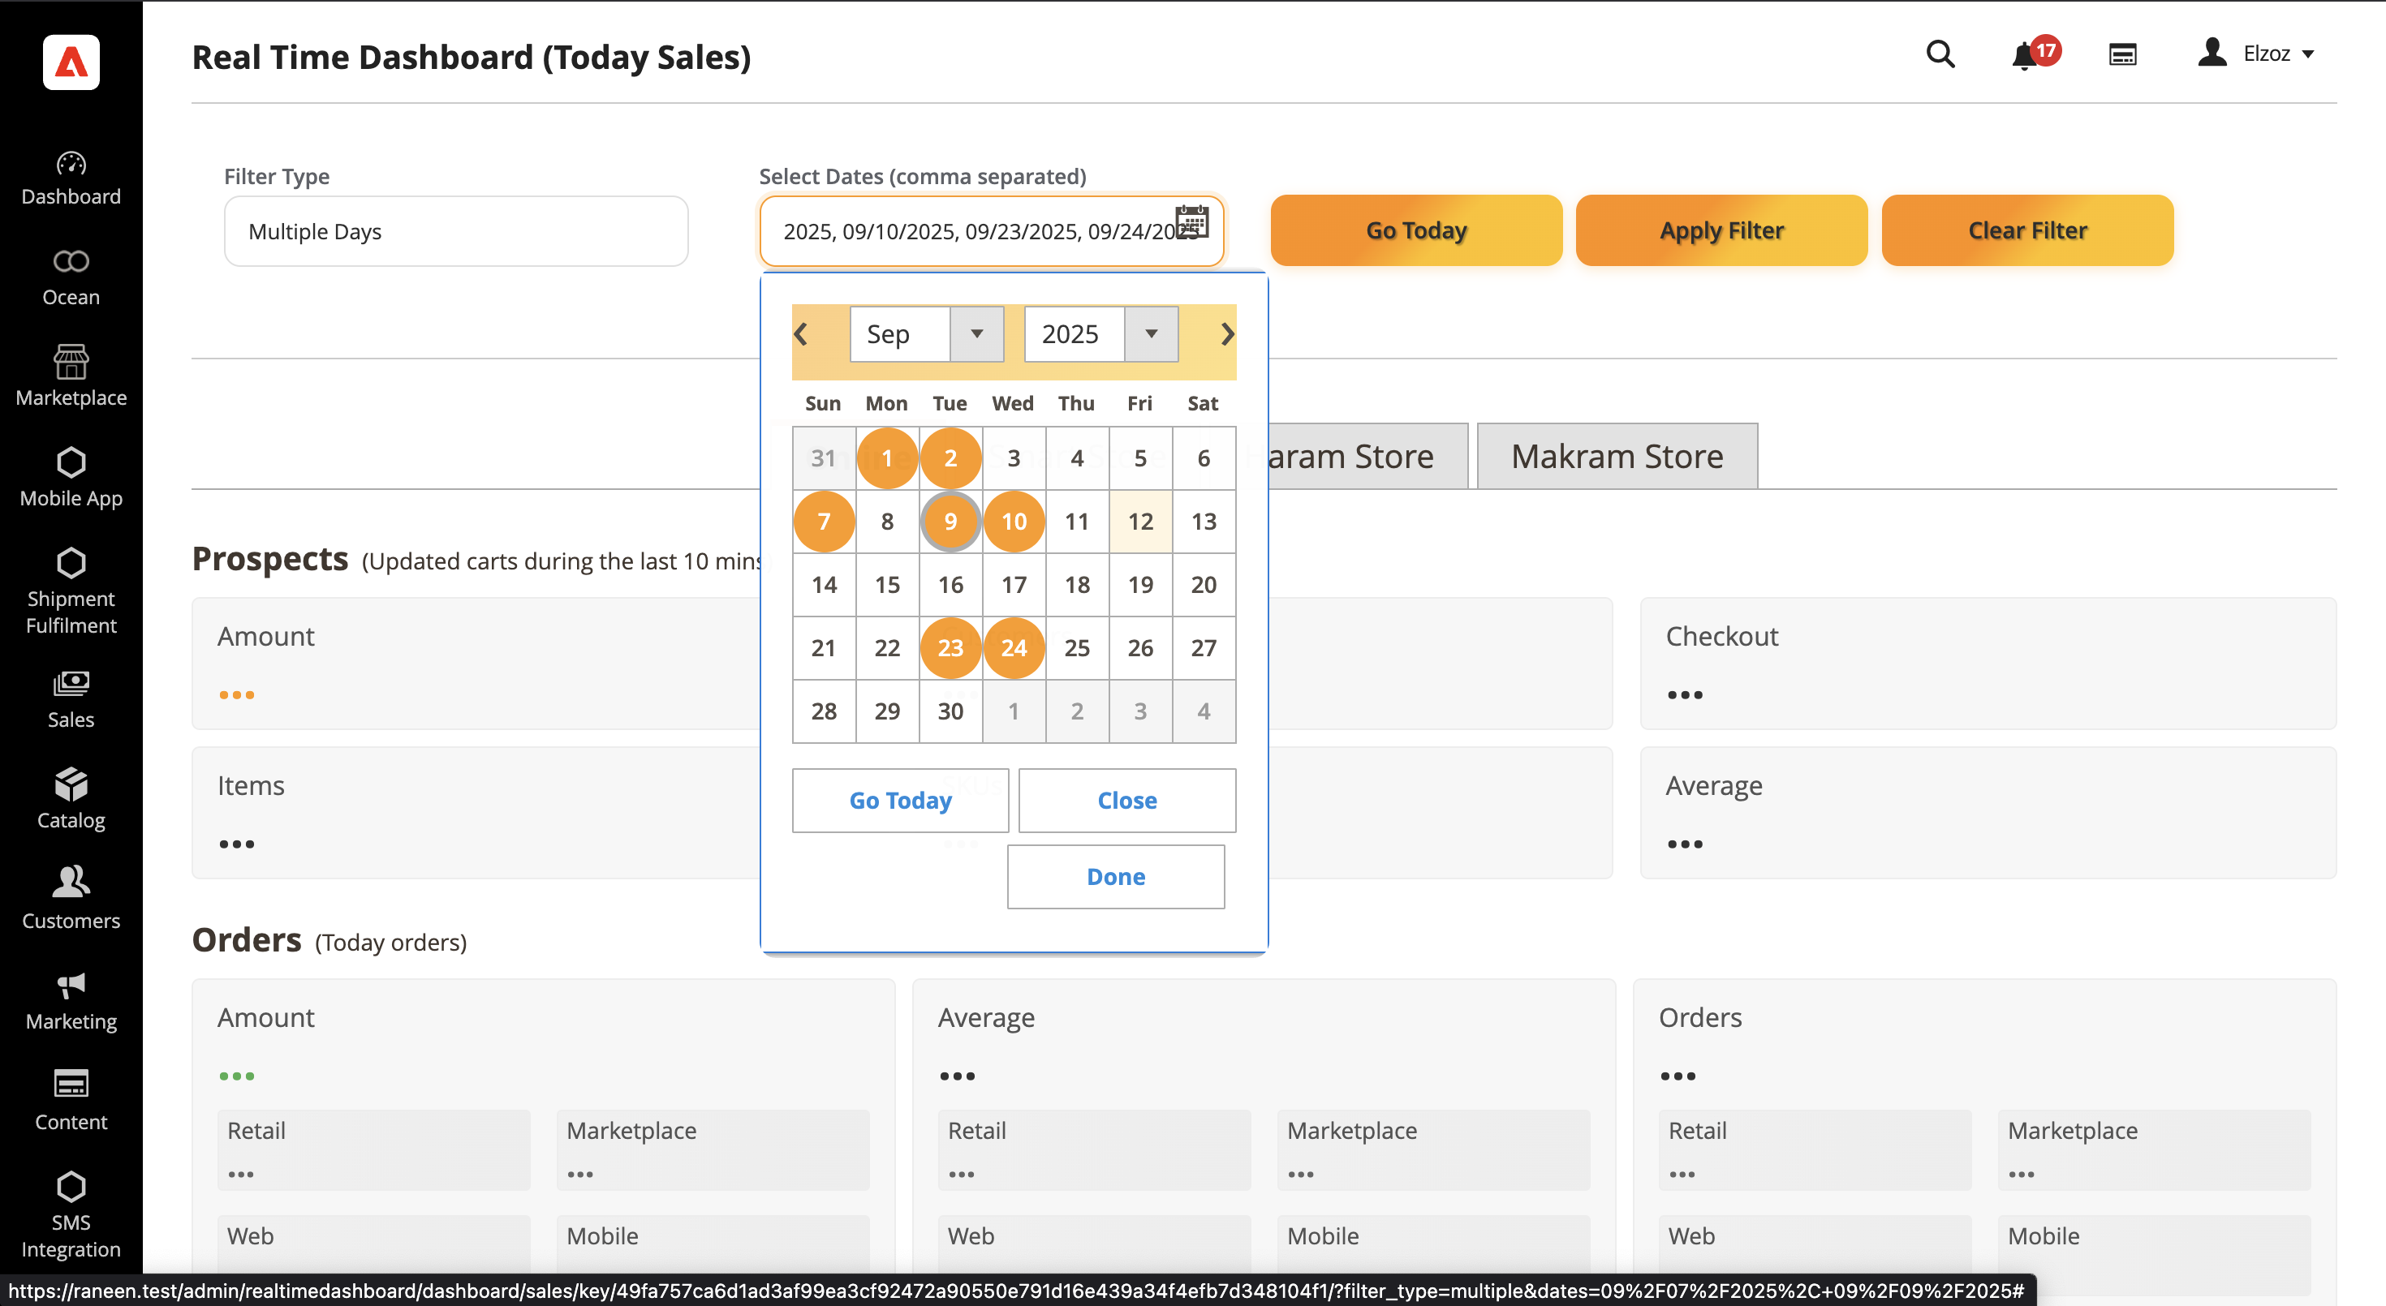2386x1306 pixels.
Task: Switch to the Makram Store tab
Action: tap(1617, 457)
